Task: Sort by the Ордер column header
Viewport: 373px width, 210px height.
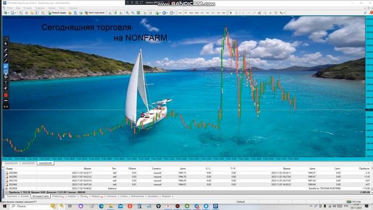Action: pyautogui.click(x=9, y=169)
